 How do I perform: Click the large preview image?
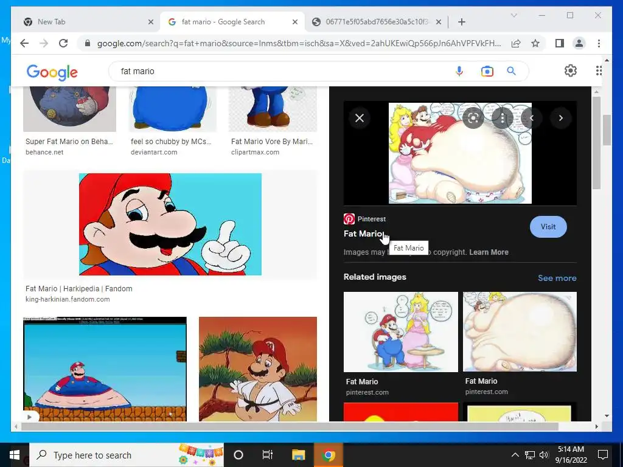point(460,153)
